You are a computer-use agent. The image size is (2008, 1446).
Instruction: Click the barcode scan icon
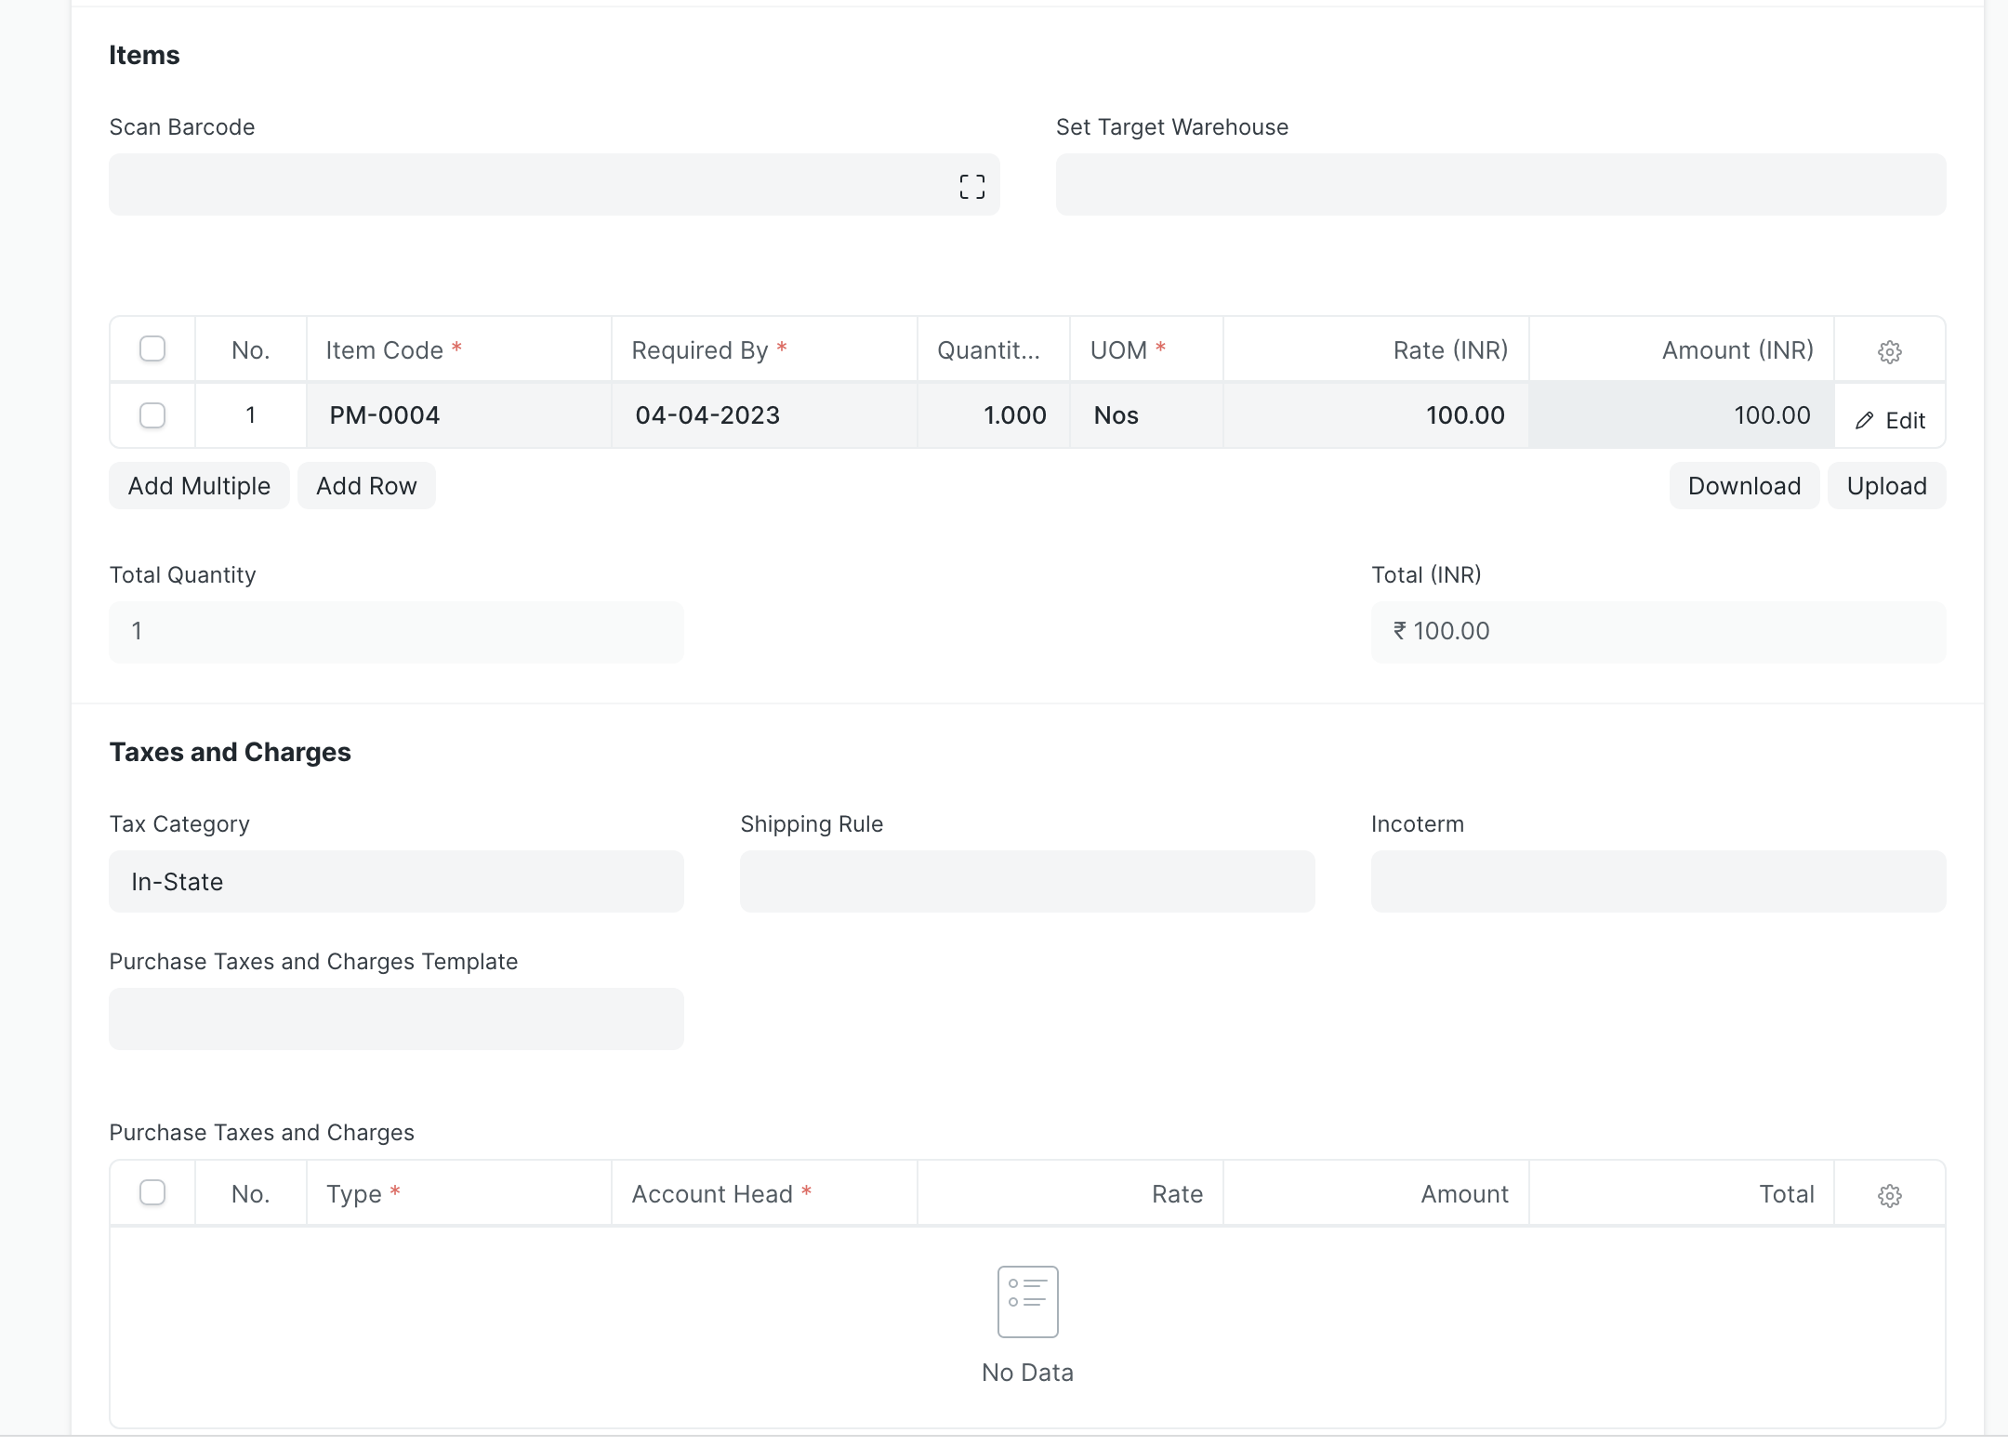[971, 187]
